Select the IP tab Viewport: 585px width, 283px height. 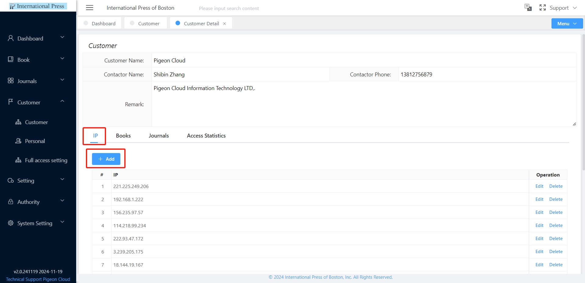click(x=95, y=136)
